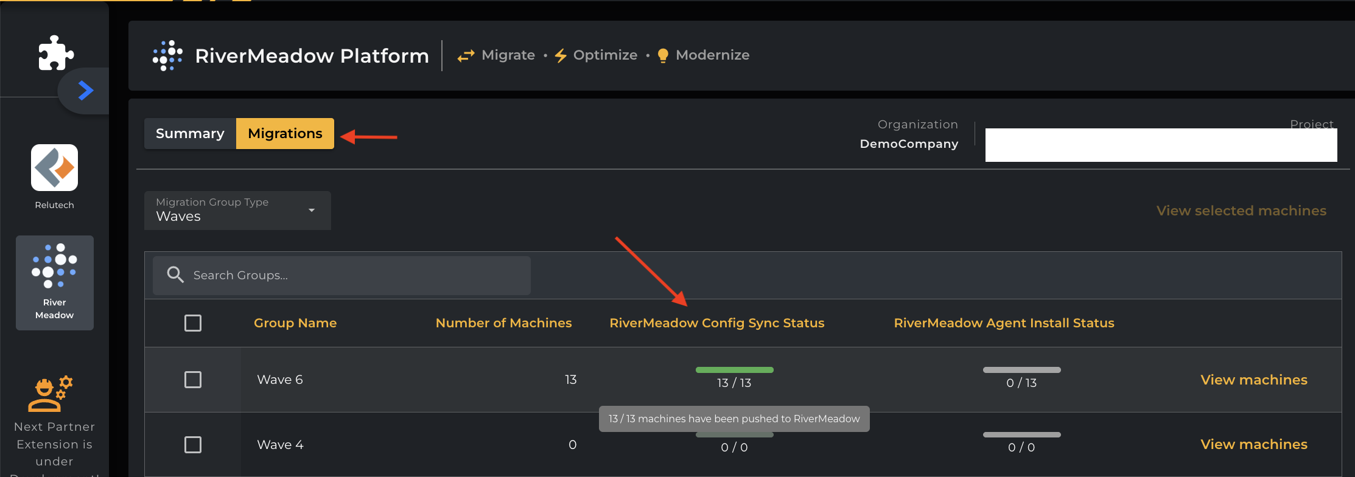Click RiverMeadow Agent Install Status header

[1004, 323]
